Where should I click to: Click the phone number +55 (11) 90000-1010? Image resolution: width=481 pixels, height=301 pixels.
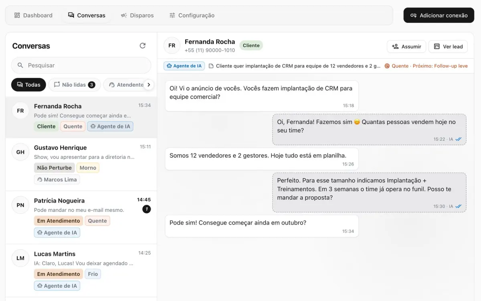tap(210, 51)
